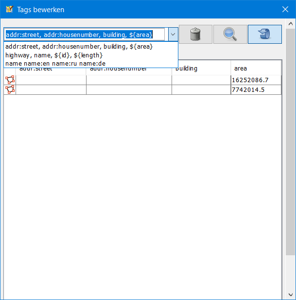Select way icon in row with 7742014.5
Viewport: 296px width, 300px height.
click(x=10, y=89)
